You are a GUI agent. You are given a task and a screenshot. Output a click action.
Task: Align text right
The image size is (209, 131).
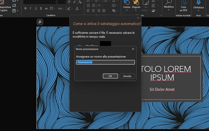click(99, 11)
